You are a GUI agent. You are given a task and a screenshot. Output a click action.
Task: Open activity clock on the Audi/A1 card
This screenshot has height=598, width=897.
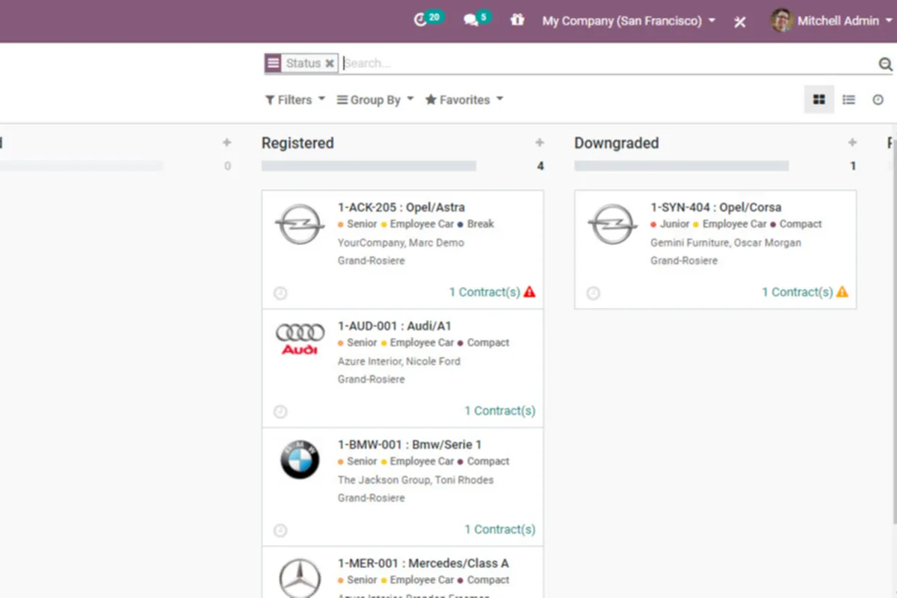pos(280,411)
